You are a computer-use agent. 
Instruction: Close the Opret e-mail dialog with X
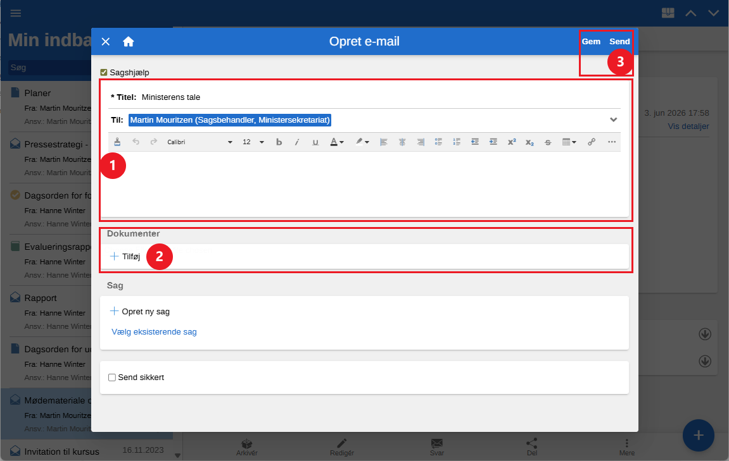(106, 42)
